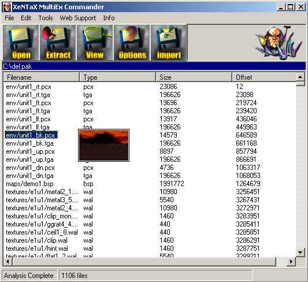The image size is (308, 282).
Task: Click offset value 1264679
Action: 248,184
